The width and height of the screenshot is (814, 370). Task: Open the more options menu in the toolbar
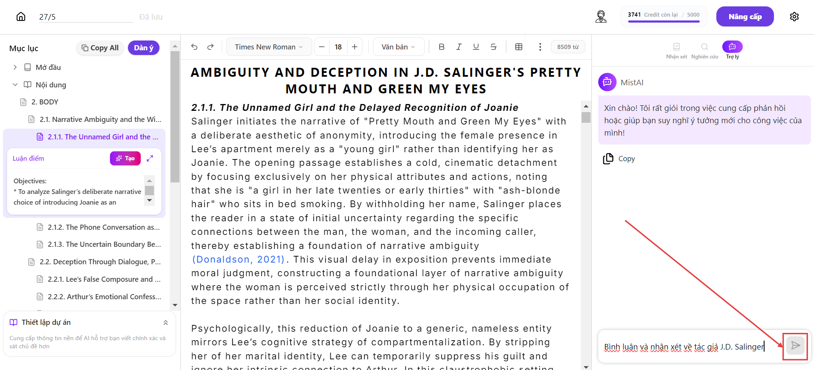[x=540, y=47]
